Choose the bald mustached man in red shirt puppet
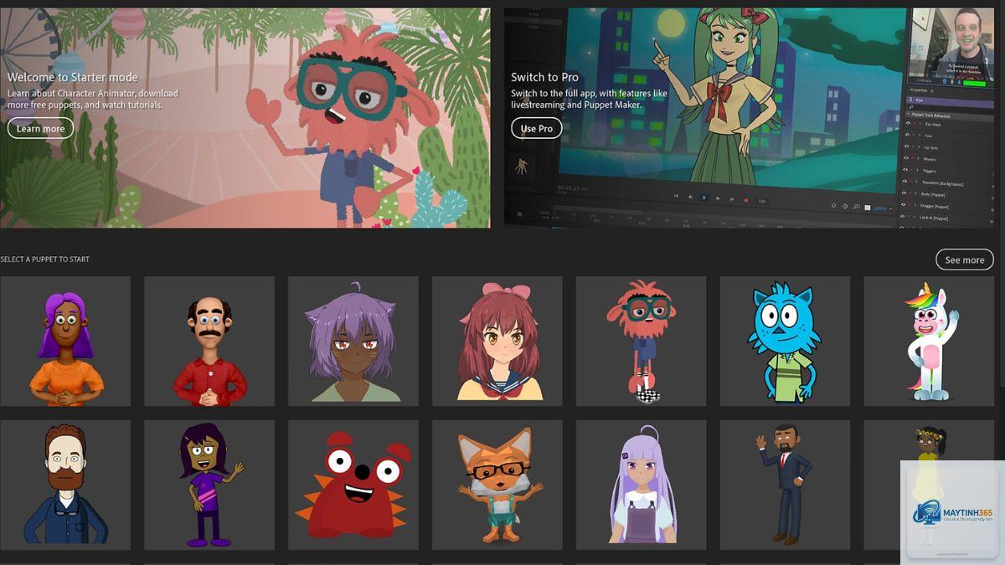Viewport: 1005px width, 565px height. 209,342
